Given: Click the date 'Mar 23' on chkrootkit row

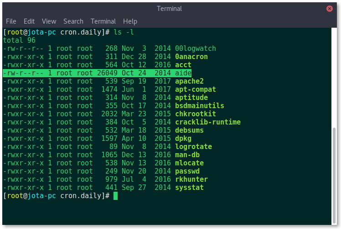Looking at the screenshot, I should (134, 114).
